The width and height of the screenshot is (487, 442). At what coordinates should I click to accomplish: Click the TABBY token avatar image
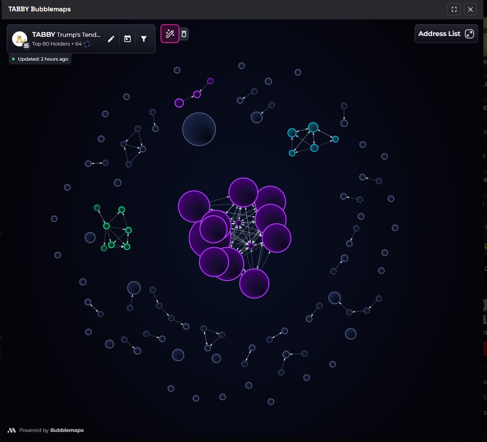(20, 39)
